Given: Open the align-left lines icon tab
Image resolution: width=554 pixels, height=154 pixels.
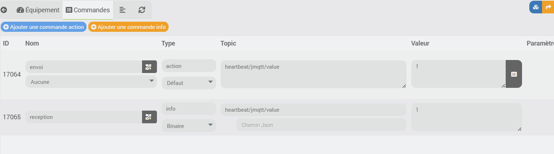Looking at the screenshot, I should point(123,10).
